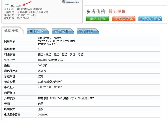Click the 直板 value

click(x=41, y=109)
